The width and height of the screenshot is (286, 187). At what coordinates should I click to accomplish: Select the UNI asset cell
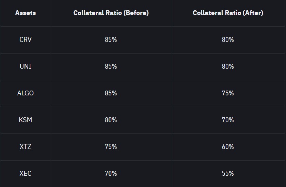25,67
